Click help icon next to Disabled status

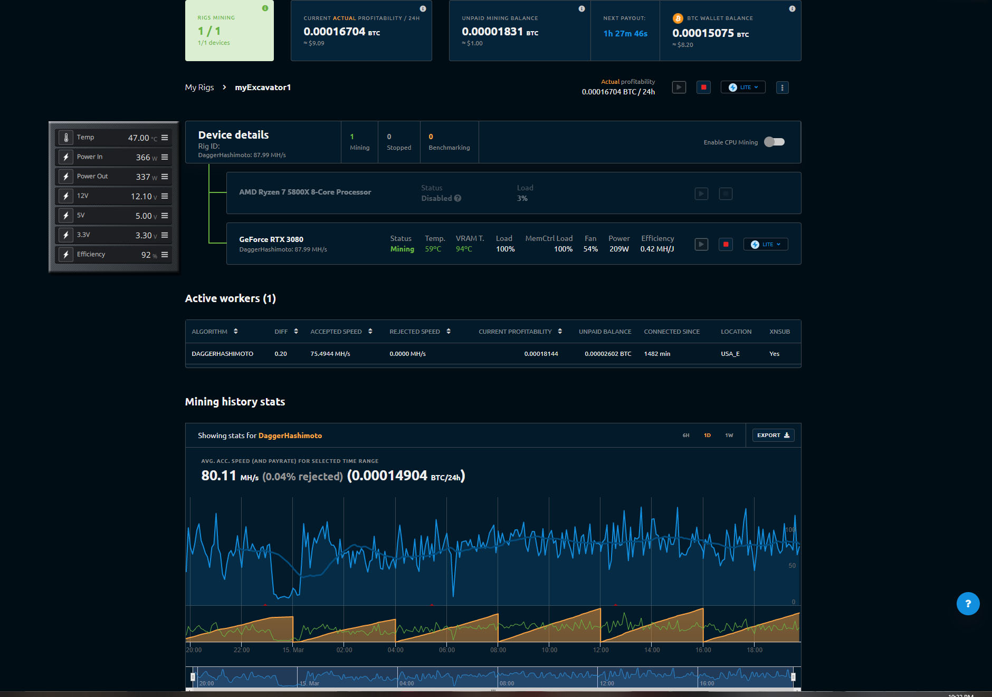(x=457, y=198)
